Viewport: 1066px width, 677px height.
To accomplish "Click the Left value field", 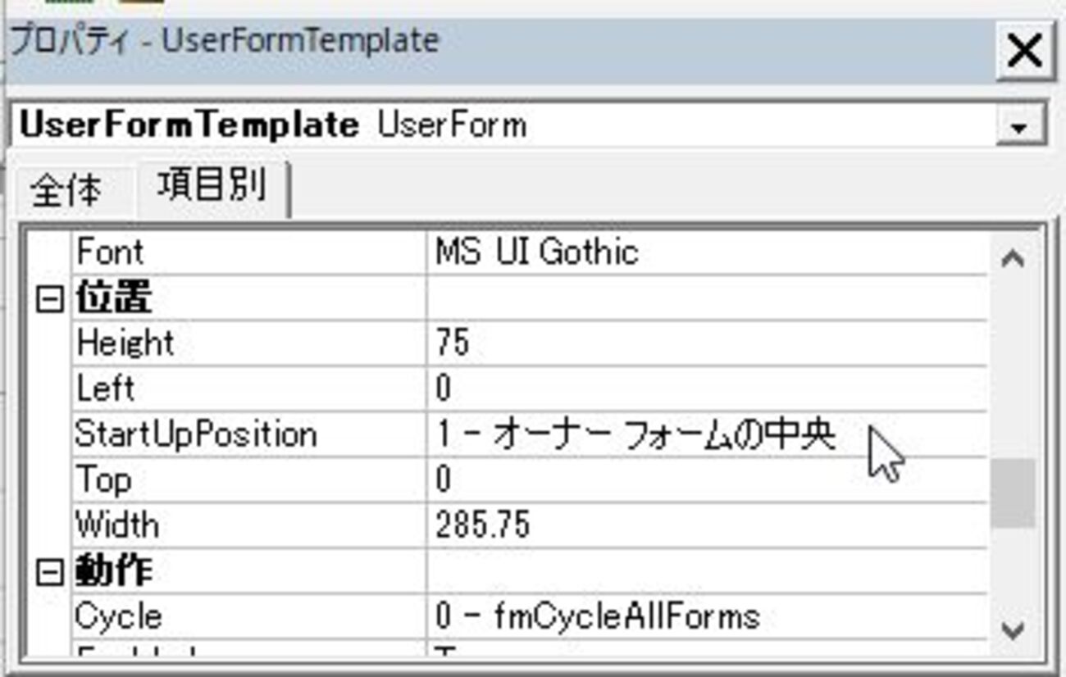I will point(705,388).
